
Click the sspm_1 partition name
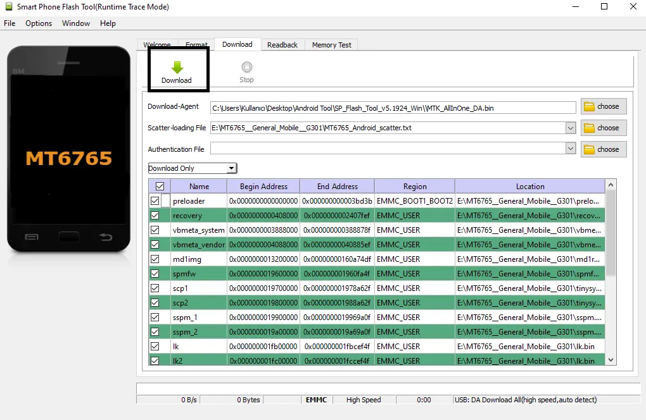[185, 317]
